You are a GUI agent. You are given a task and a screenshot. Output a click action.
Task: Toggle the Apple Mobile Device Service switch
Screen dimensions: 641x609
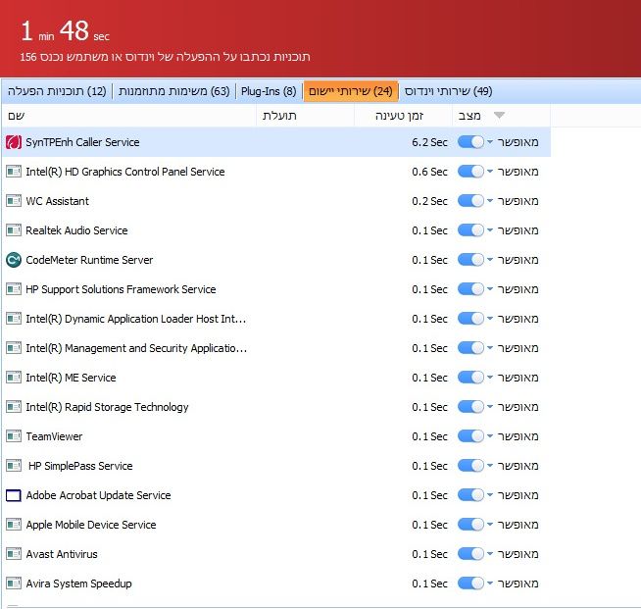[470, 525]
